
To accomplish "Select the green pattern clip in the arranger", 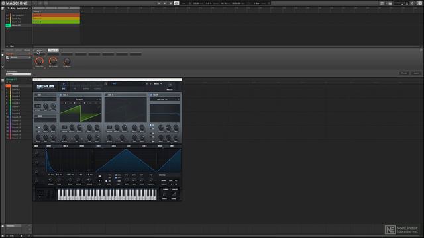I will [56, 22].
